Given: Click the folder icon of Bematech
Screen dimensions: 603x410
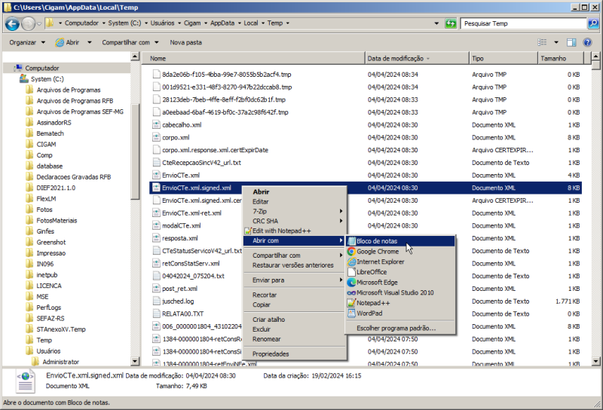Looking at the screenshot, I should point(29,133).
